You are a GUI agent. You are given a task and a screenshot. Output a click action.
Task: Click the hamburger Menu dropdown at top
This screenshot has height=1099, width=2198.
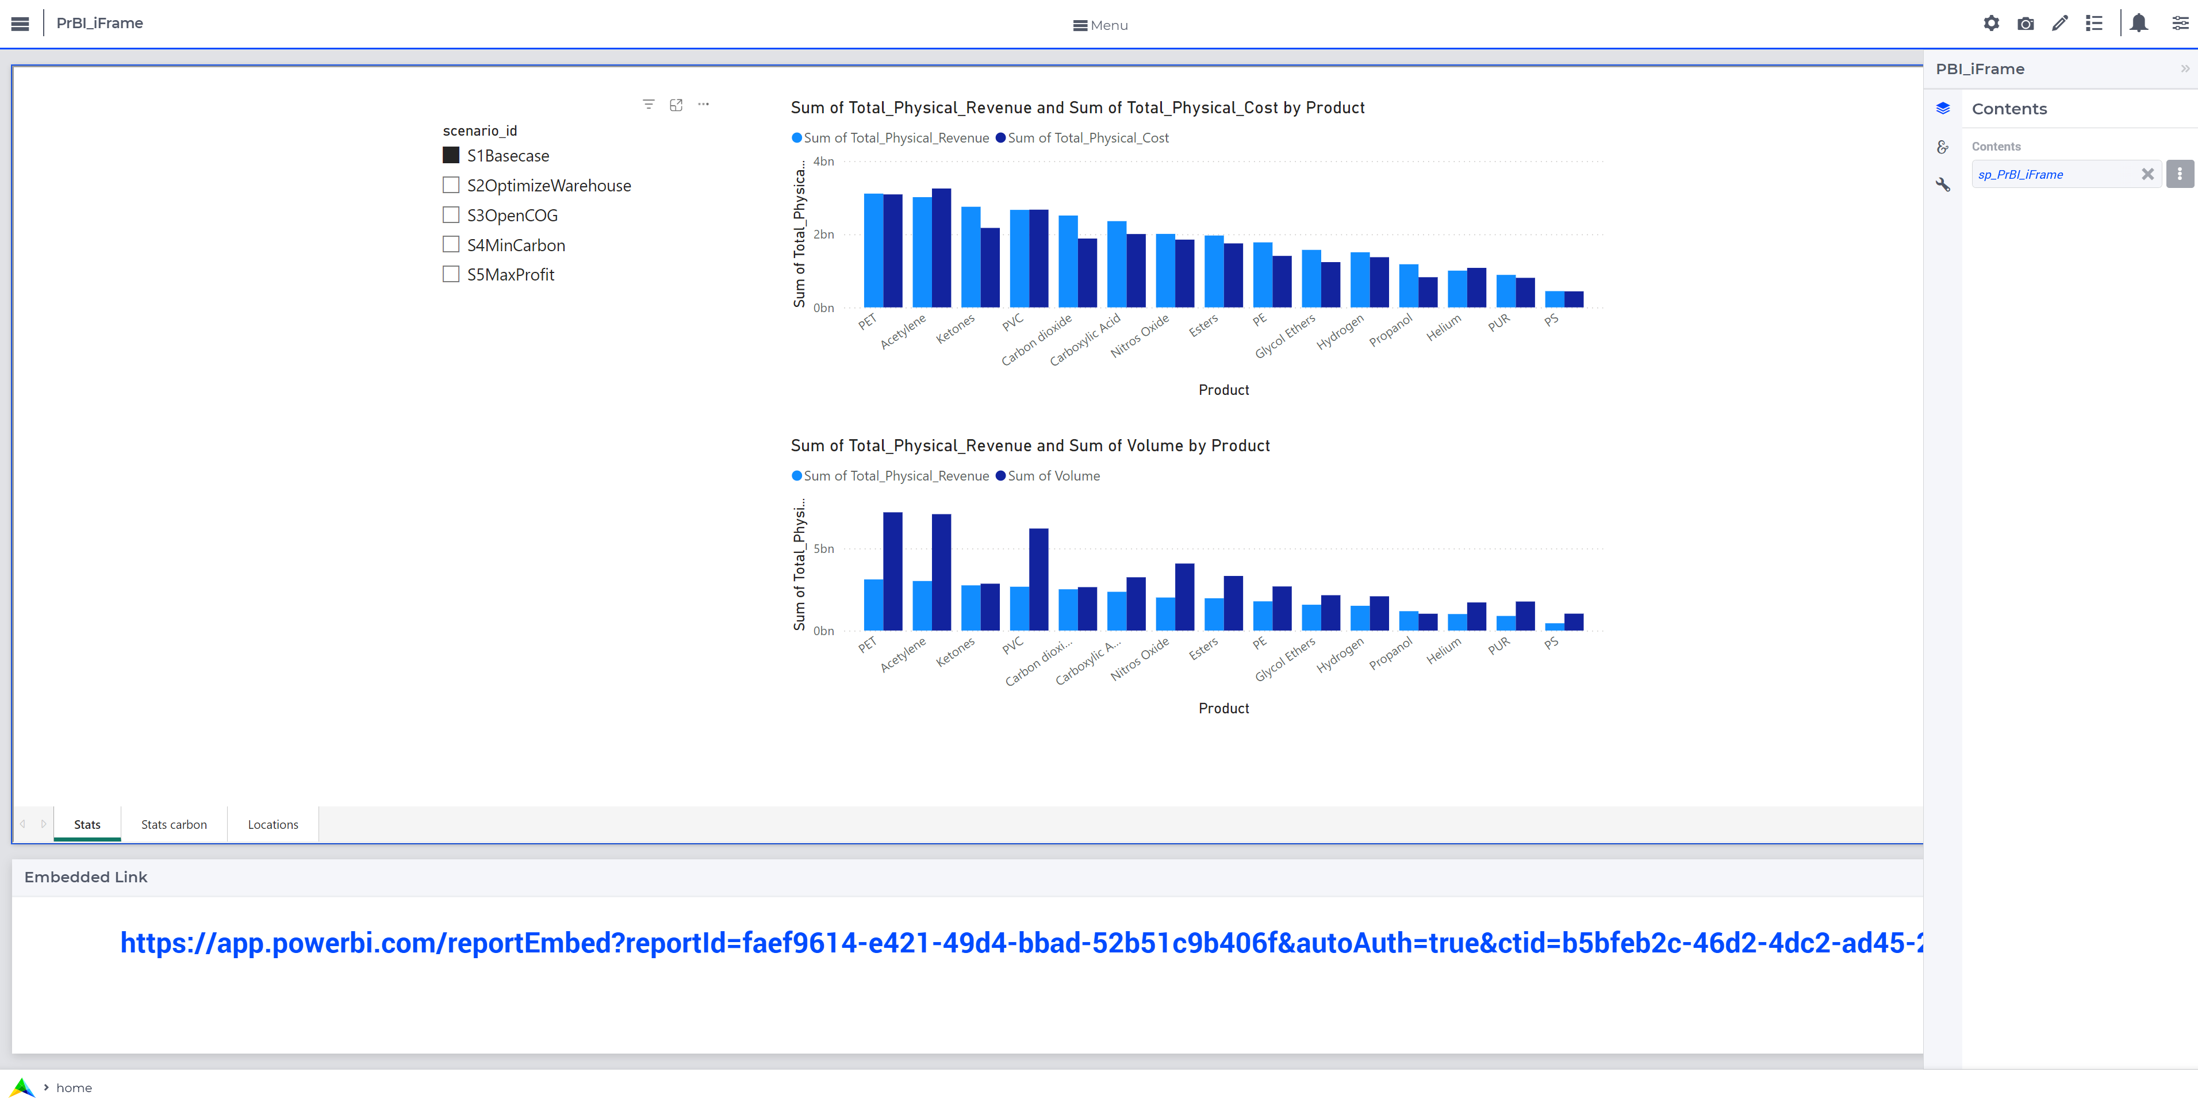click(1099, 24)
